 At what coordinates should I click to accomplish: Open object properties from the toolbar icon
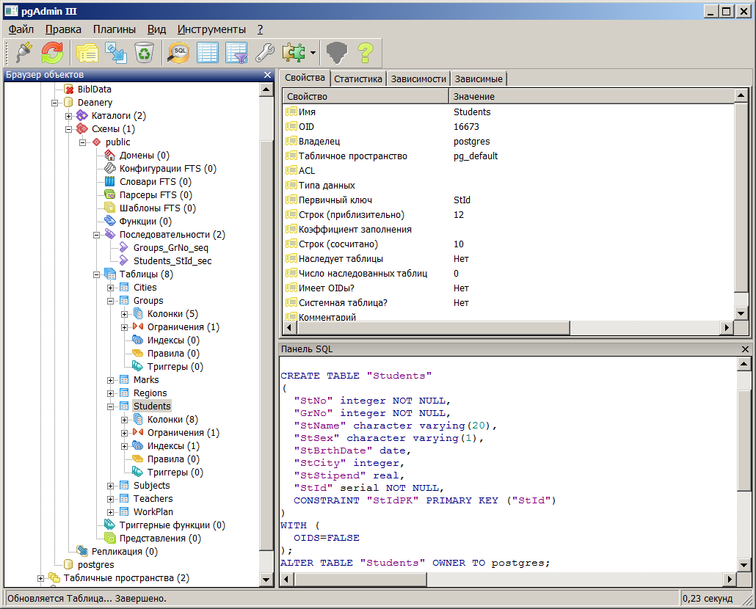87,53
